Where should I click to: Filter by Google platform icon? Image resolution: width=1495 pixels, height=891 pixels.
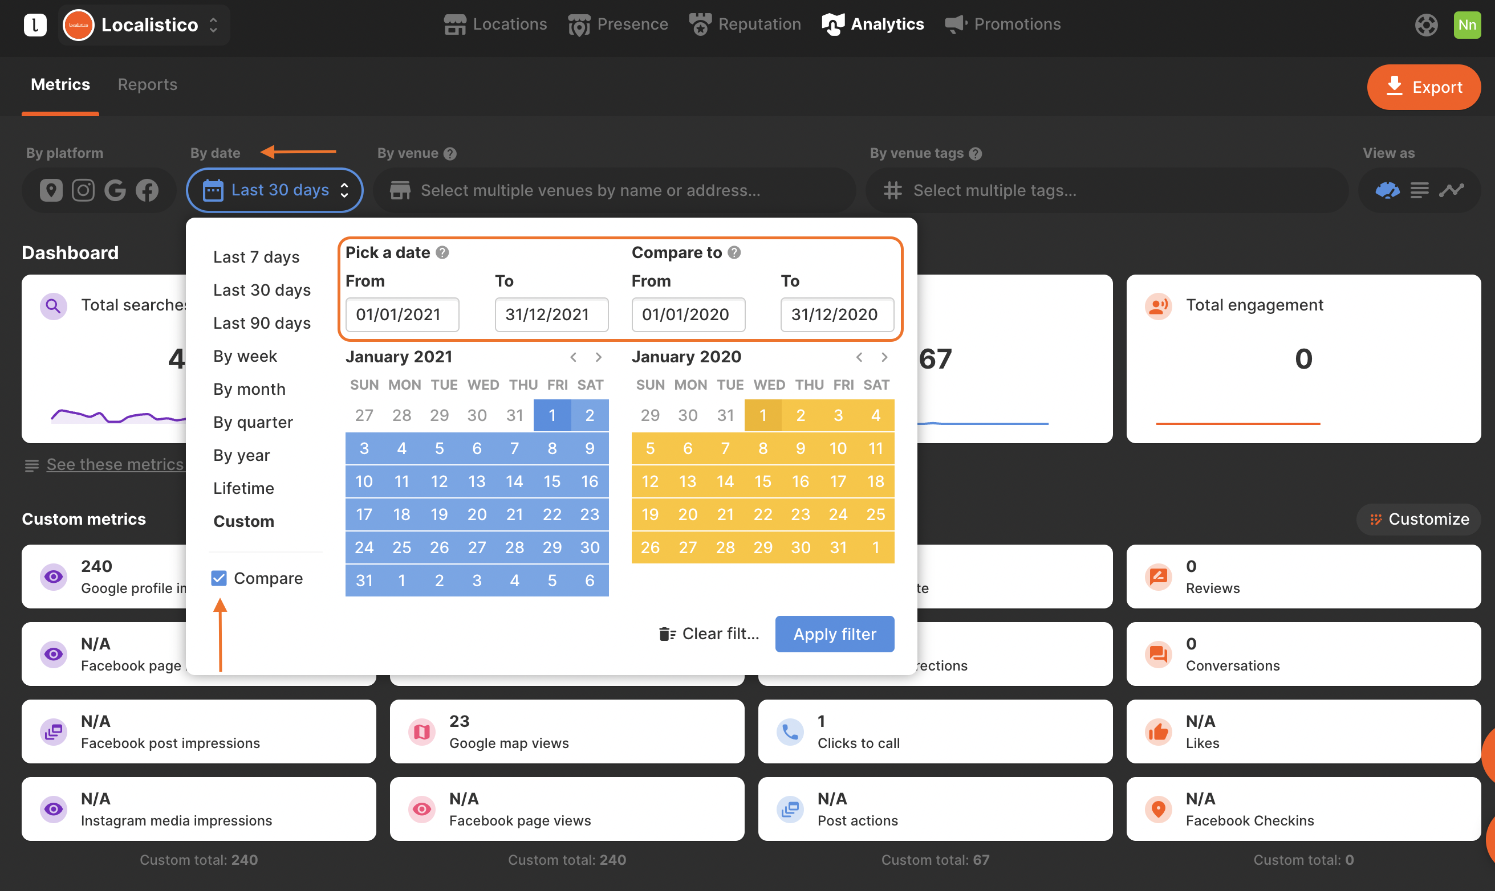click(115, 190)
